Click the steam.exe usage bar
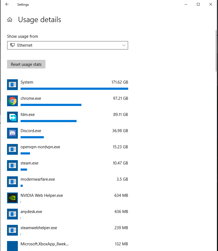 pyautogui.click(x=24, y=170)
